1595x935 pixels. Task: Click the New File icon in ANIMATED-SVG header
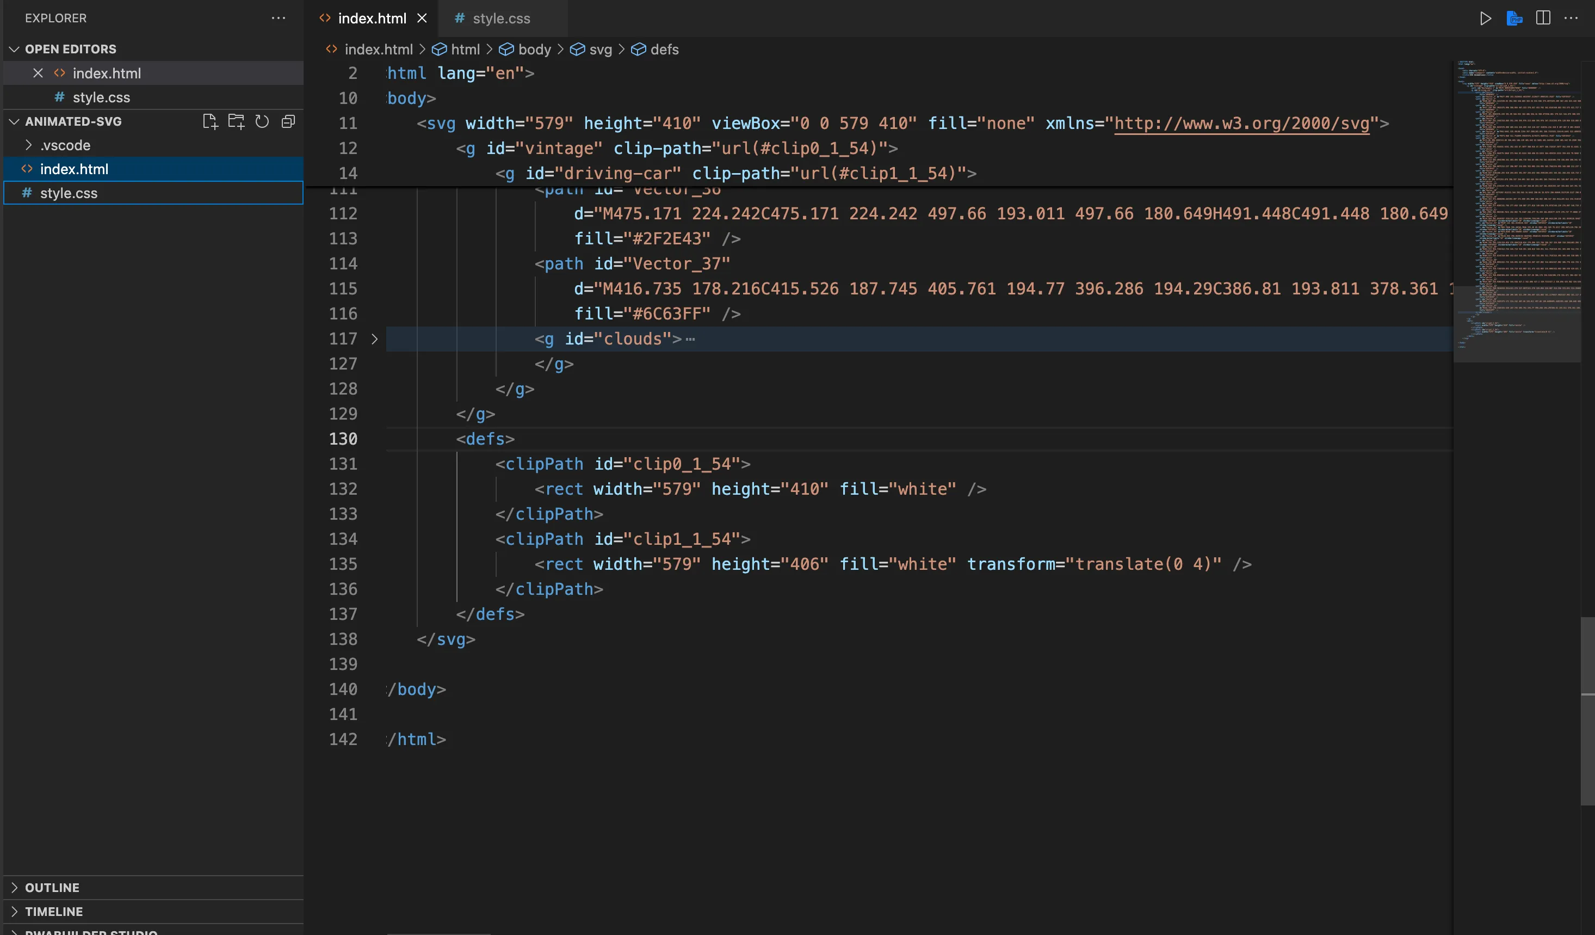(209, 121)
